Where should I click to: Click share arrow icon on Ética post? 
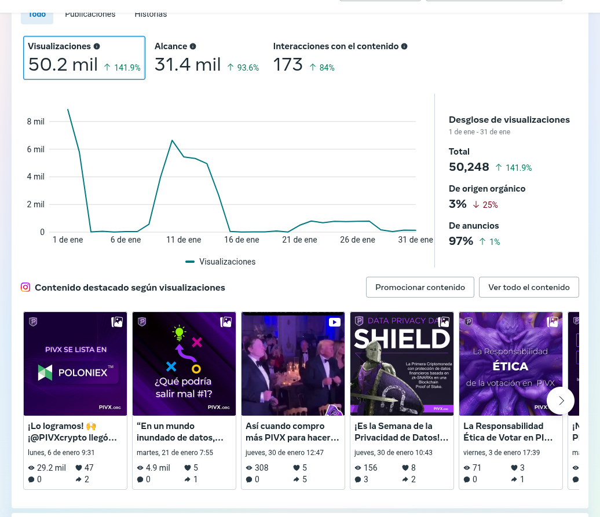[514, 479]
